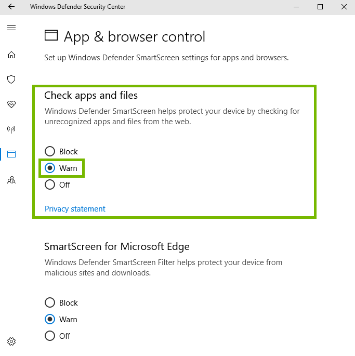Close the Security Center window

[x=344, y=7]
